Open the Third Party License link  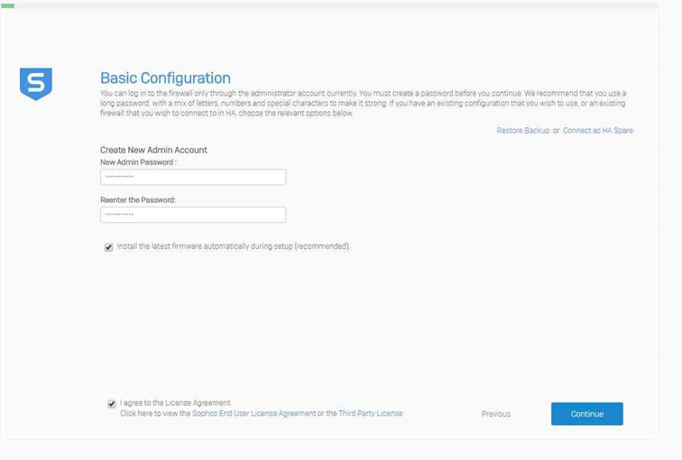point(370,413)
